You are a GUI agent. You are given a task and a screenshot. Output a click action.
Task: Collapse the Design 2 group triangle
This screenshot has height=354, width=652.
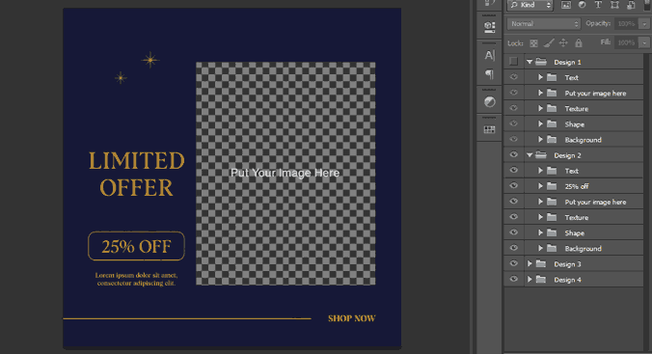click(530, 155)
